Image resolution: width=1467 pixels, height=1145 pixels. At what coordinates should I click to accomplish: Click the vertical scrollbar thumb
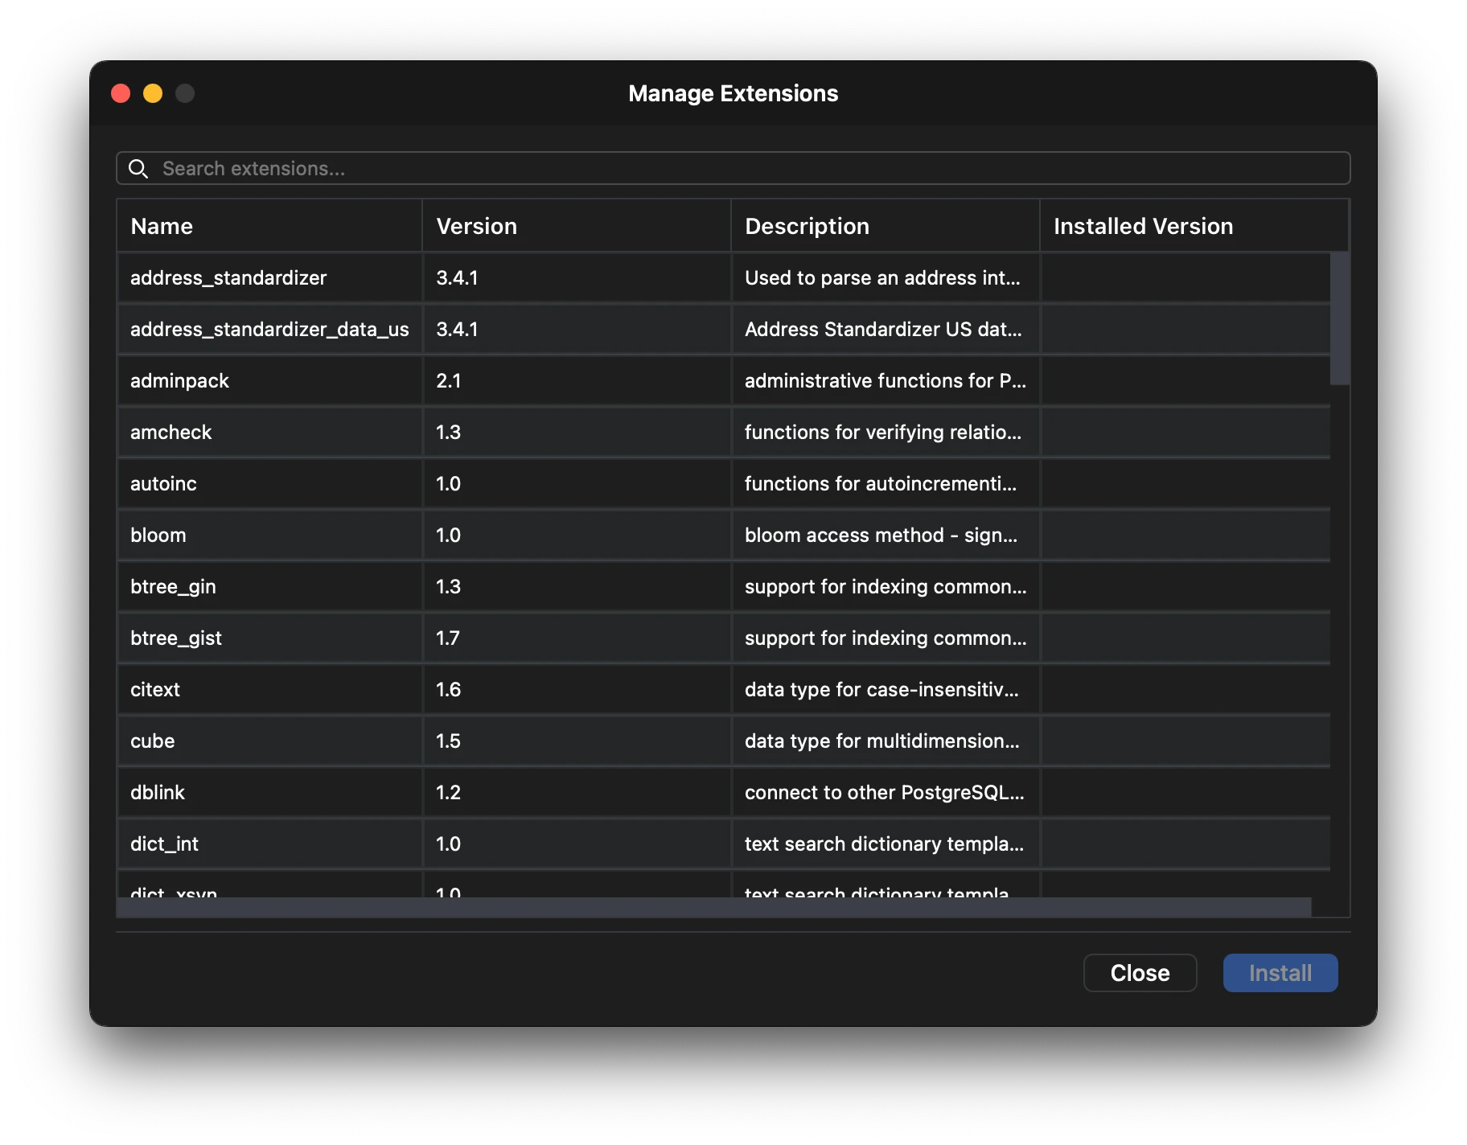pyautogui.click(x=1339, y=318)
